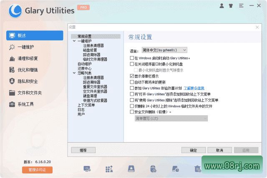Open mouse-with-gear context menu manager icon
Image resolution: width=267 pixels, height=178 pixels.
pos(153,169)
